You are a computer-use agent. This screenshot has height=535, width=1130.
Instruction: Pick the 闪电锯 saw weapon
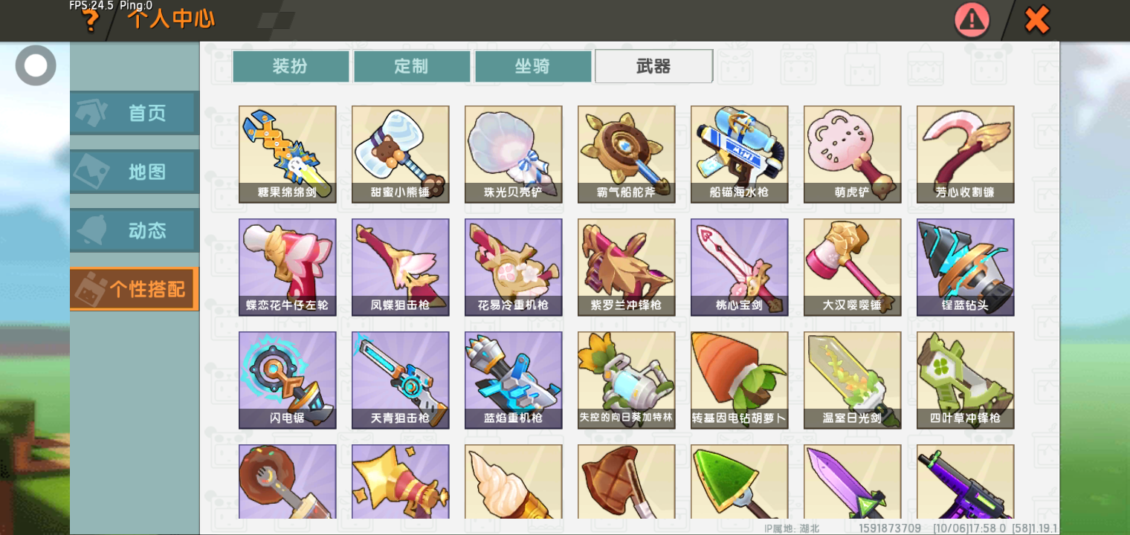tap(288, 380)
